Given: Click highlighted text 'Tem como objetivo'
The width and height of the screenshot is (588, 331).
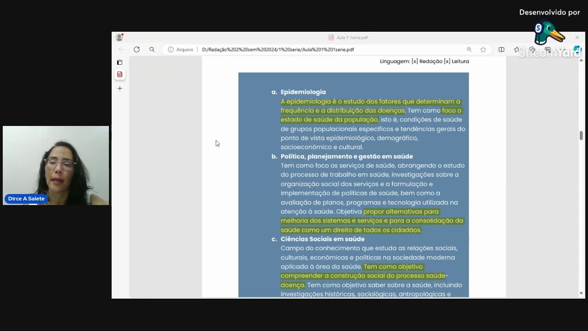Looking at the screenshot, I should [393, 267].
